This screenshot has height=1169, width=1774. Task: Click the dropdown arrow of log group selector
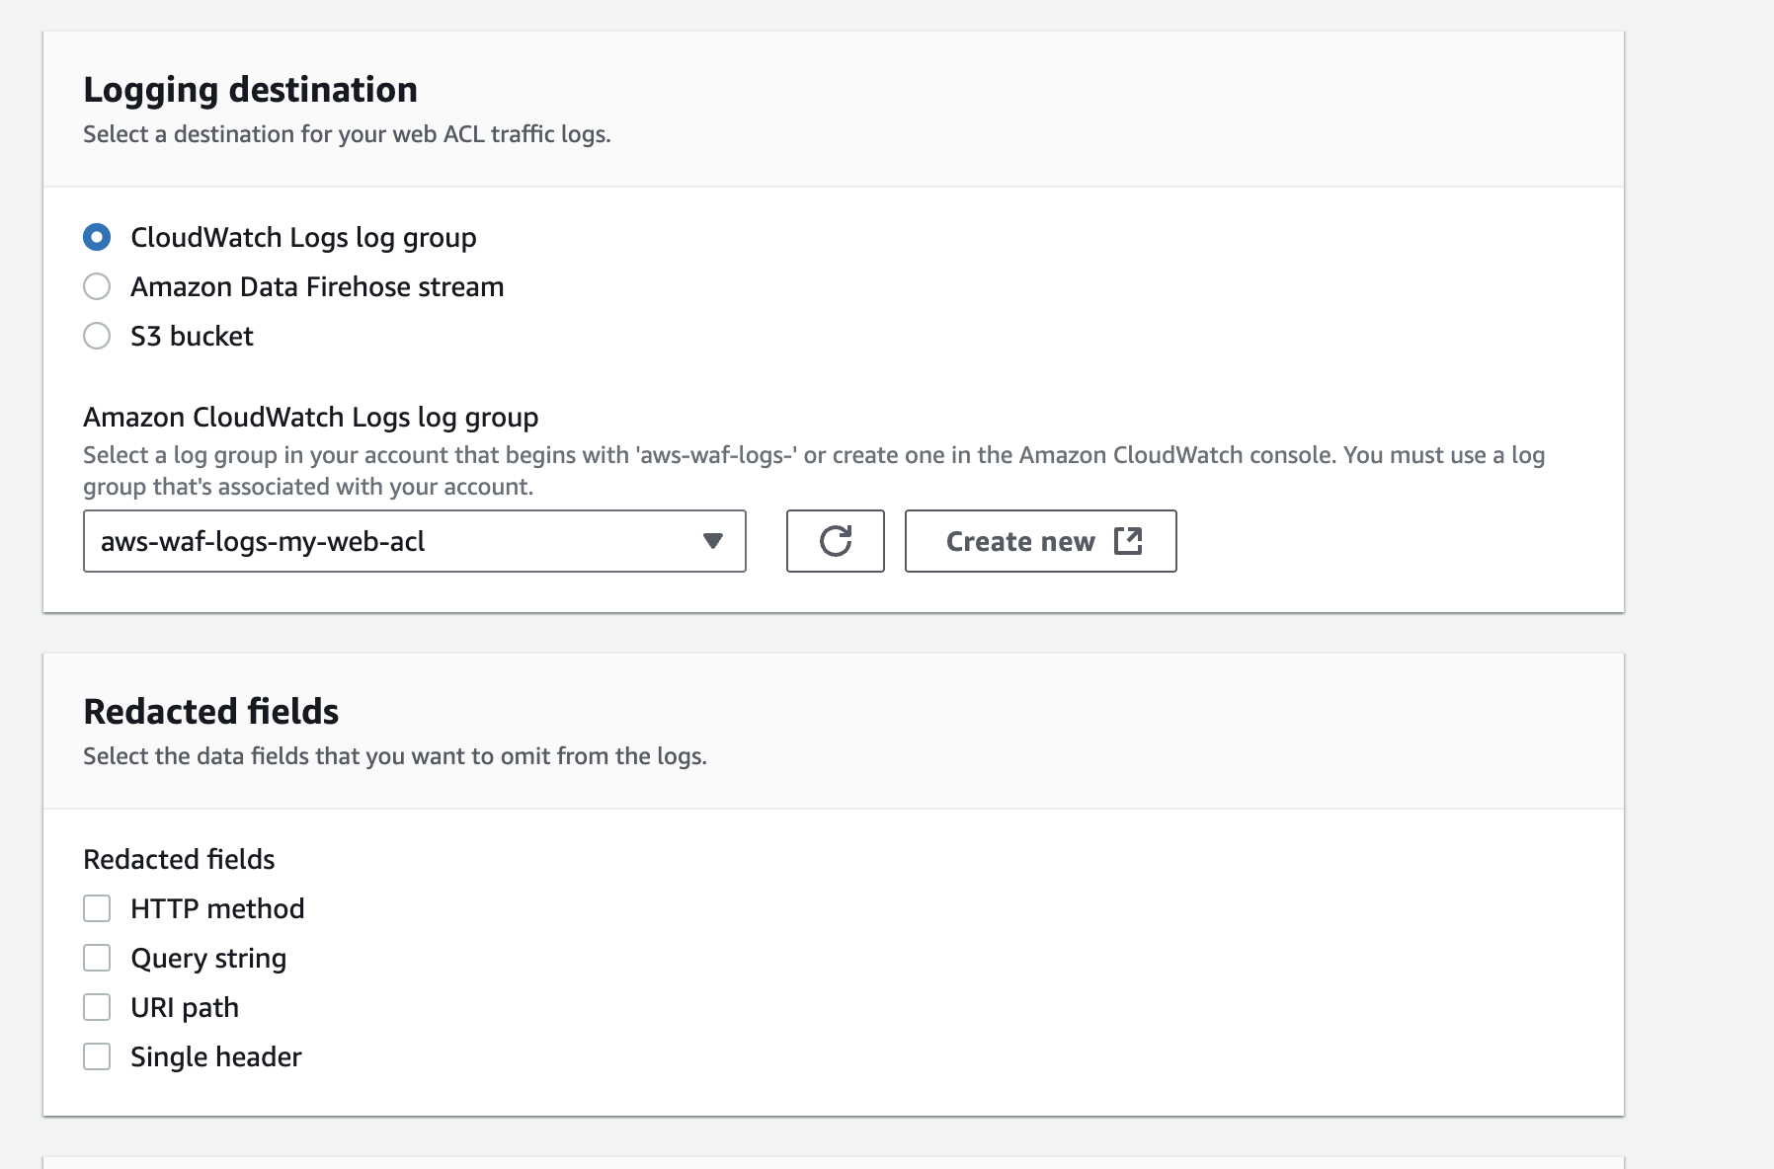pos(712,541)
